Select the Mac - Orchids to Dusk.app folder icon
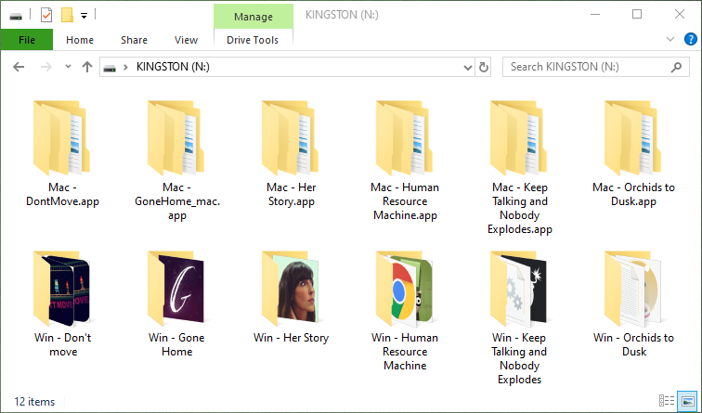702x413 pixels. coord(632,137)
